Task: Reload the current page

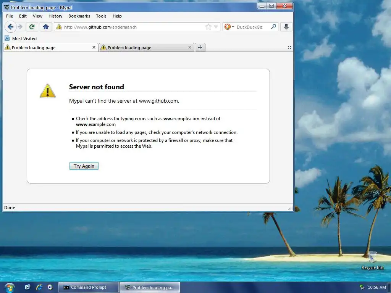Action: 32,27
